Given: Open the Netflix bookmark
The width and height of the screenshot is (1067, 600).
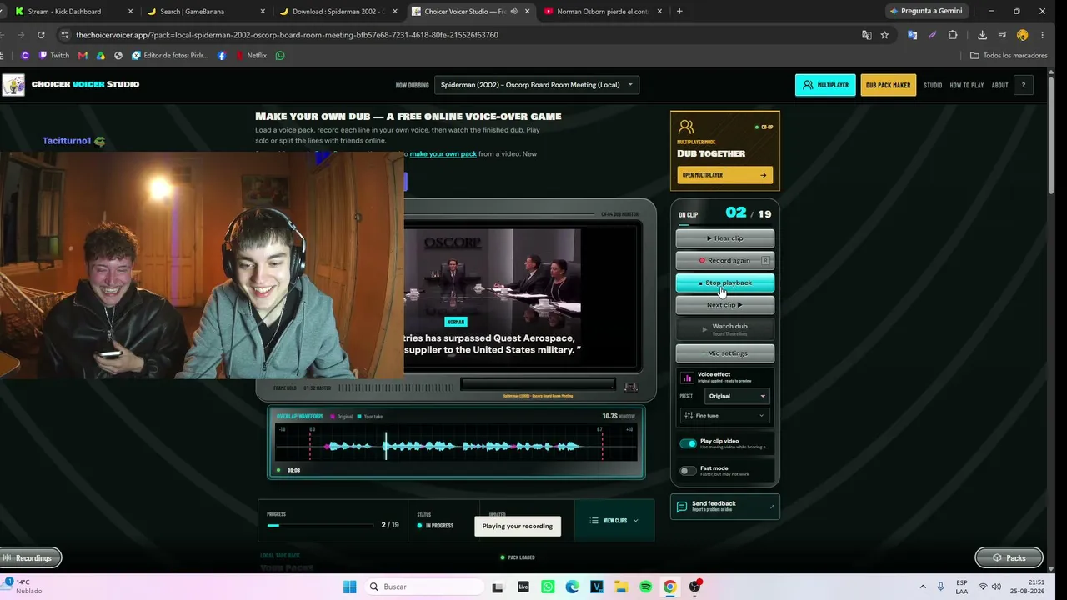Looking at the screenshot, I should click(251, 56).
